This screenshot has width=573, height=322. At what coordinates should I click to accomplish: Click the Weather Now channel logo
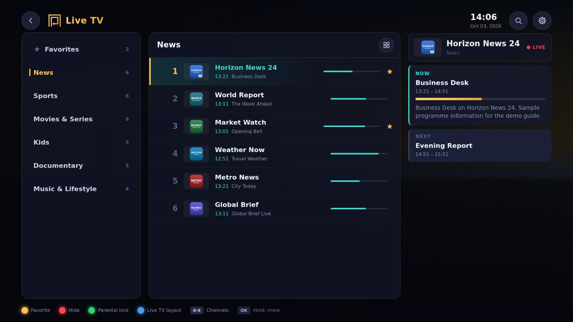pos(196,154)
